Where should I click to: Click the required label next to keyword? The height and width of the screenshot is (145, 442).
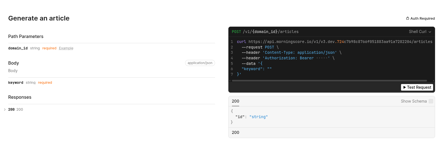45,83
